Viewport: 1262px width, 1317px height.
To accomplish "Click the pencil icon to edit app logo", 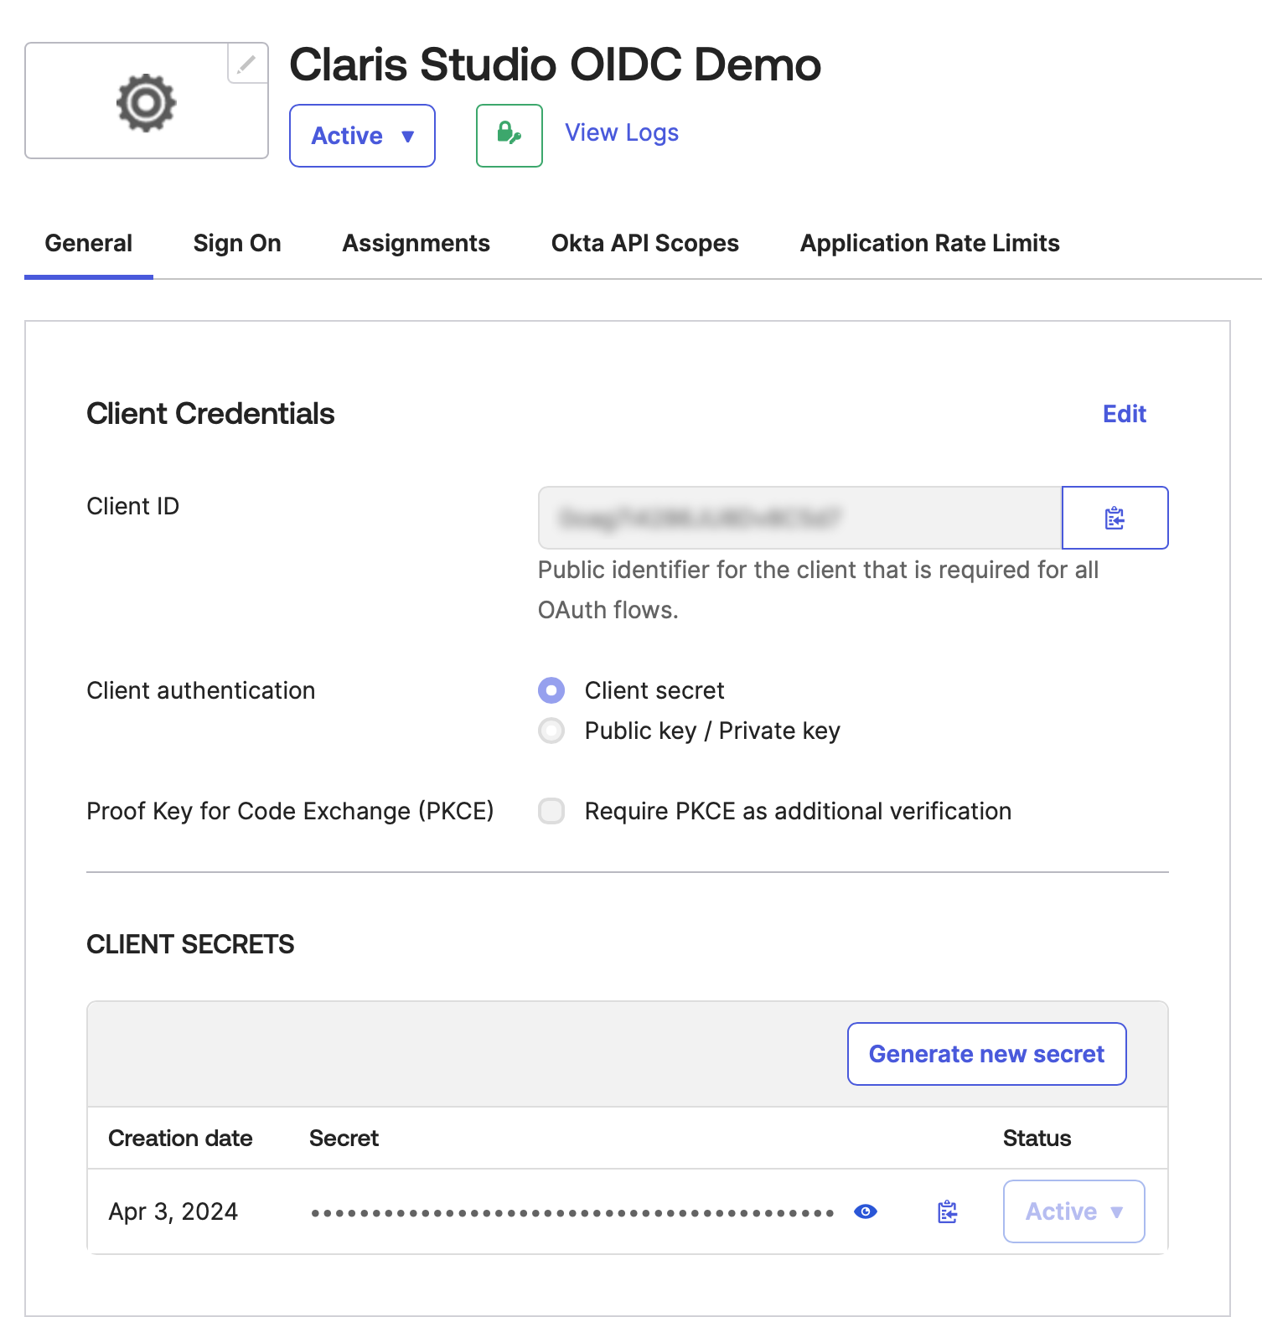I will [x=246, y=65].
